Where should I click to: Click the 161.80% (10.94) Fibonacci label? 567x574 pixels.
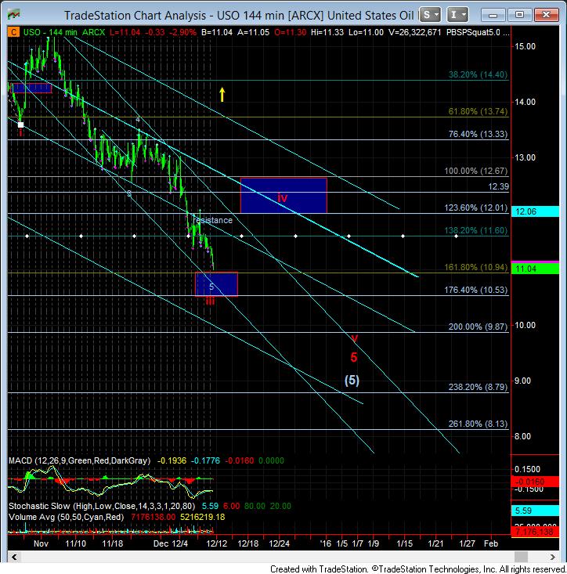475,267
